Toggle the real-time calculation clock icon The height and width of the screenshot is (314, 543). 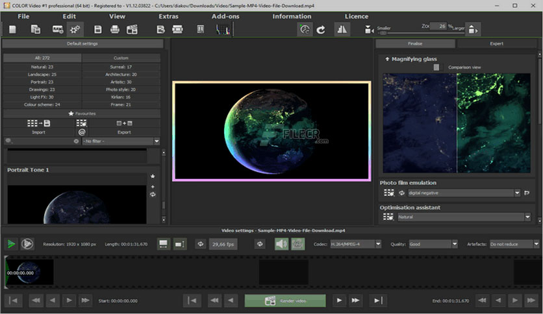tap(305, 29)
